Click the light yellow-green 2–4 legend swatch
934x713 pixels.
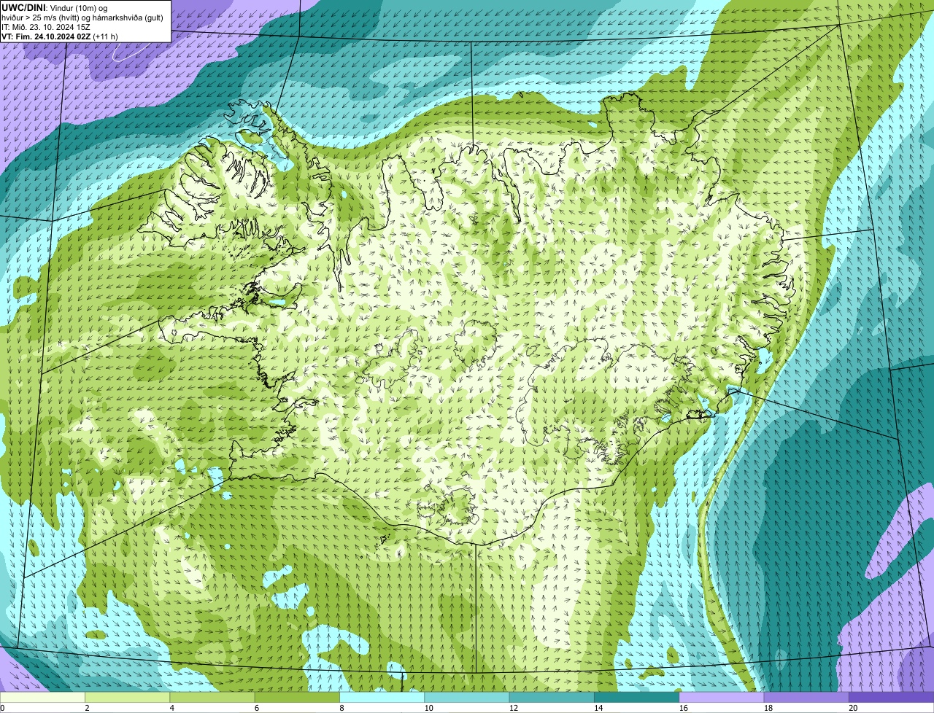coord(128,698)
